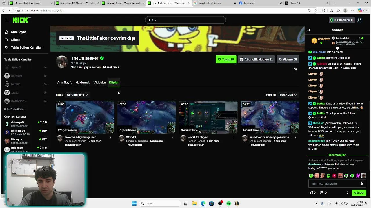
Task: Open the World 1 clip thumbnail
Action: [147, 117]
